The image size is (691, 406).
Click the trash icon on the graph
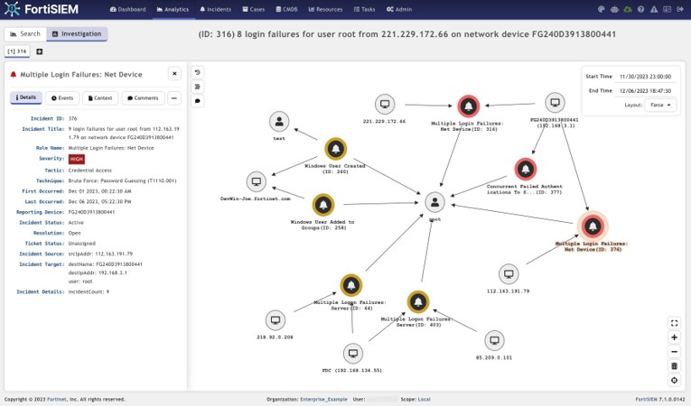[674, 365]
